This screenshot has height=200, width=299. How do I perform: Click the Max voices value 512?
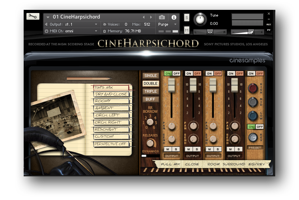point(147,24)
